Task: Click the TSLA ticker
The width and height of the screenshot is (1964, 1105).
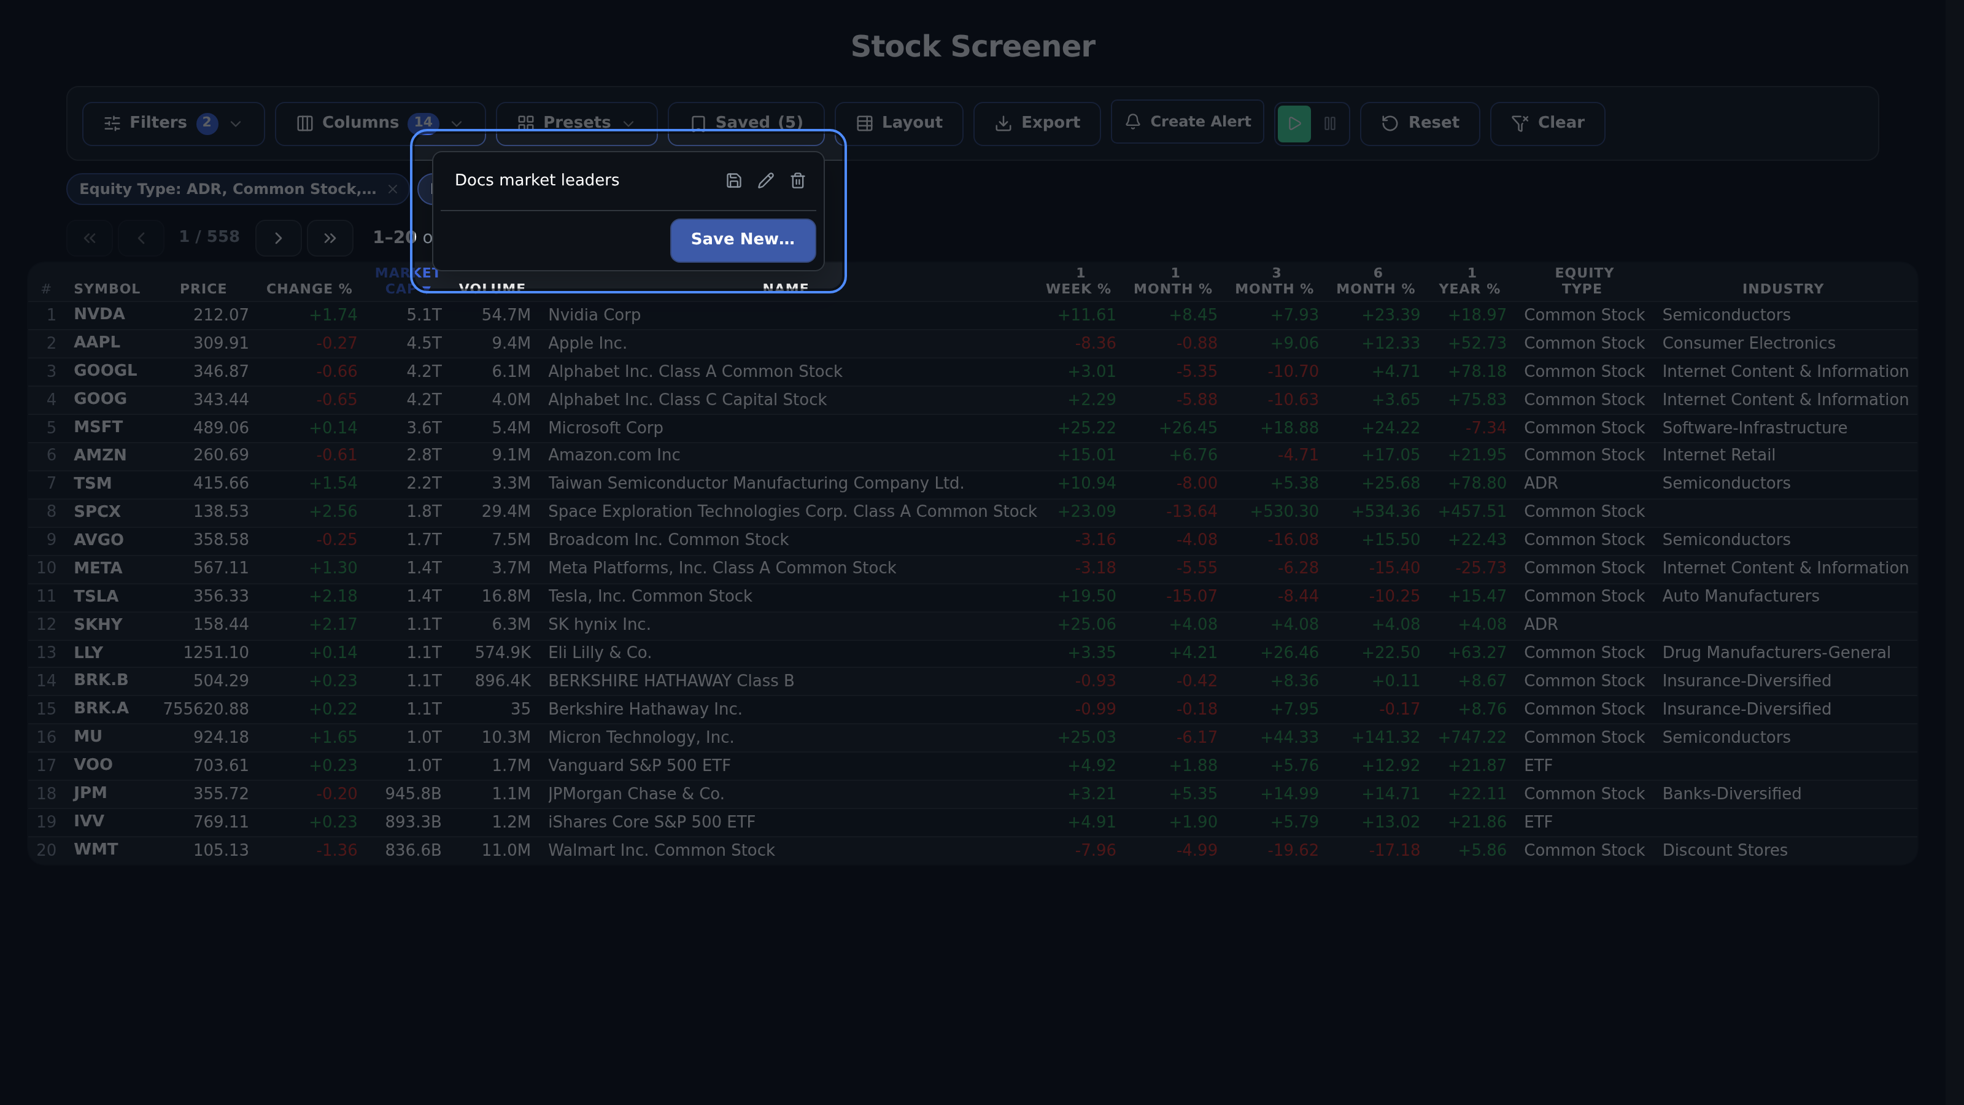Action: pyautogui.click(x=95, y=596)
